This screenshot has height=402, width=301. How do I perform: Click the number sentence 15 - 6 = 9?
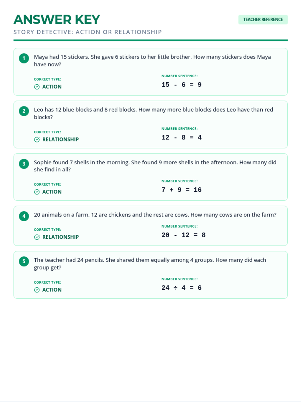click(x=181, y=85)
